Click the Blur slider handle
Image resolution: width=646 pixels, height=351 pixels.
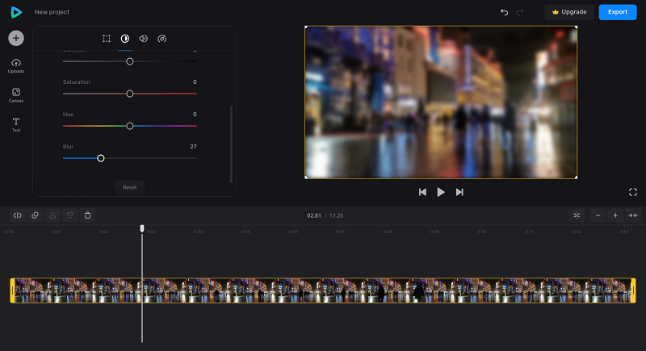[x=100, y=158]
